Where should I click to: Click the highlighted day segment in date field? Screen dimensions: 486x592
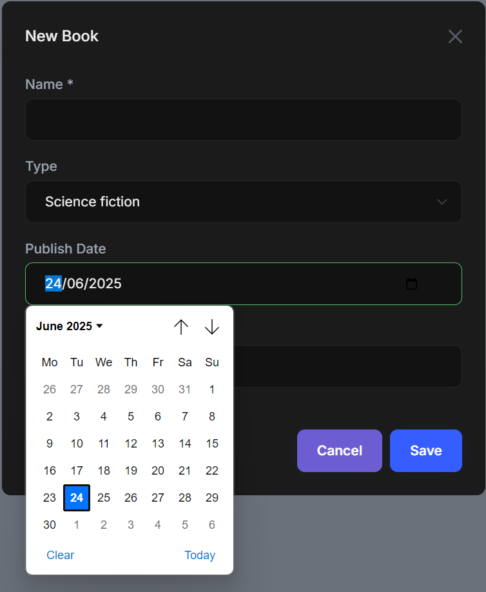[x=53, y=284]
